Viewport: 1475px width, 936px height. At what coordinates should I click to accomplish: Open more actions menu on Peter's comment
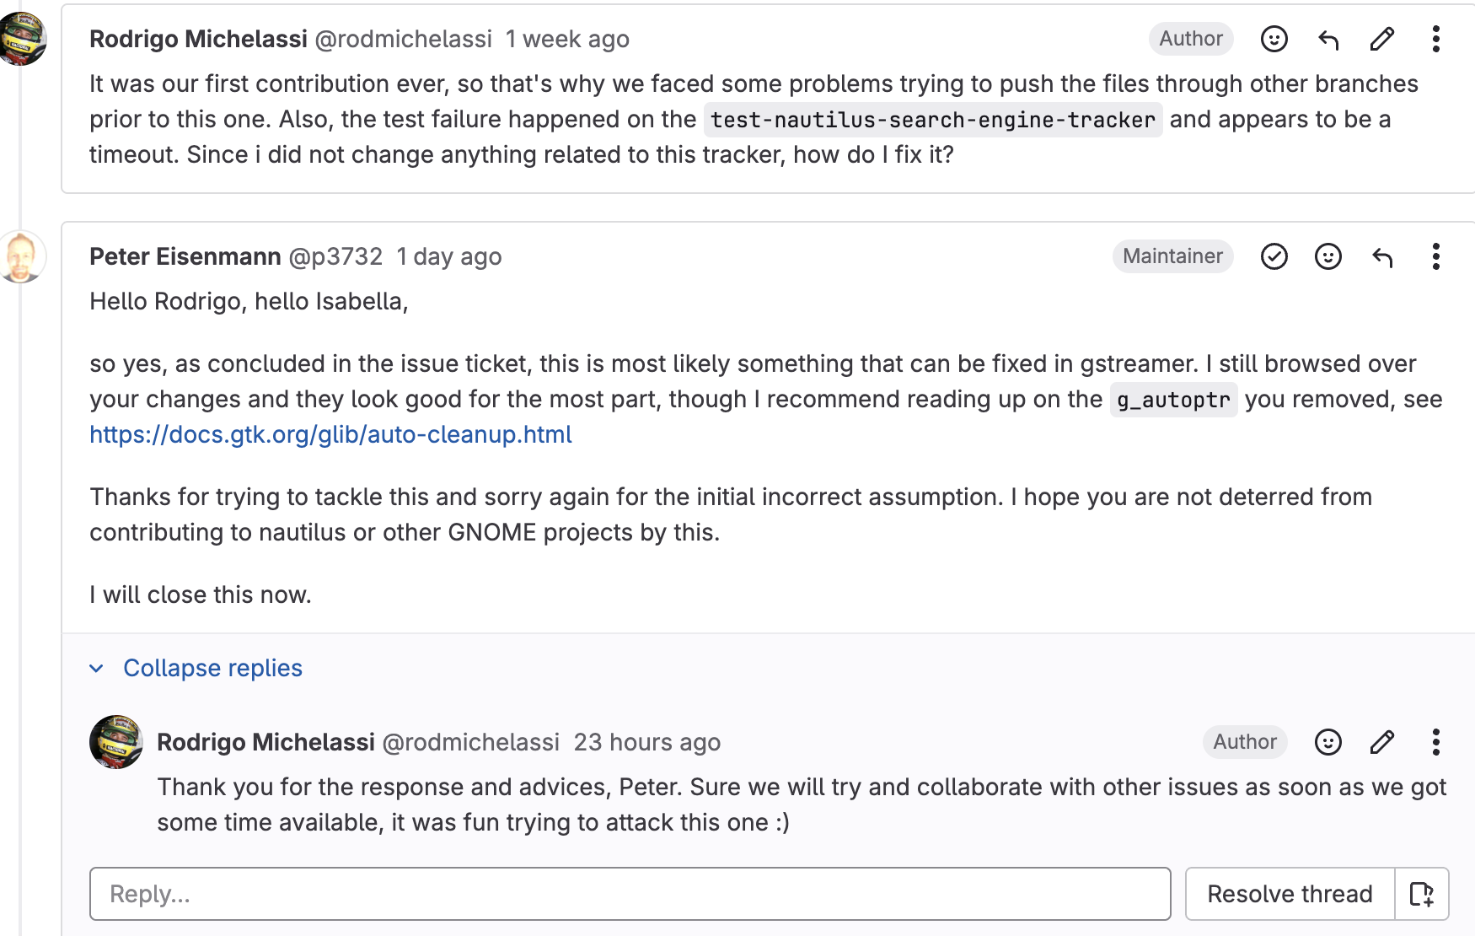pos(1436,256)
